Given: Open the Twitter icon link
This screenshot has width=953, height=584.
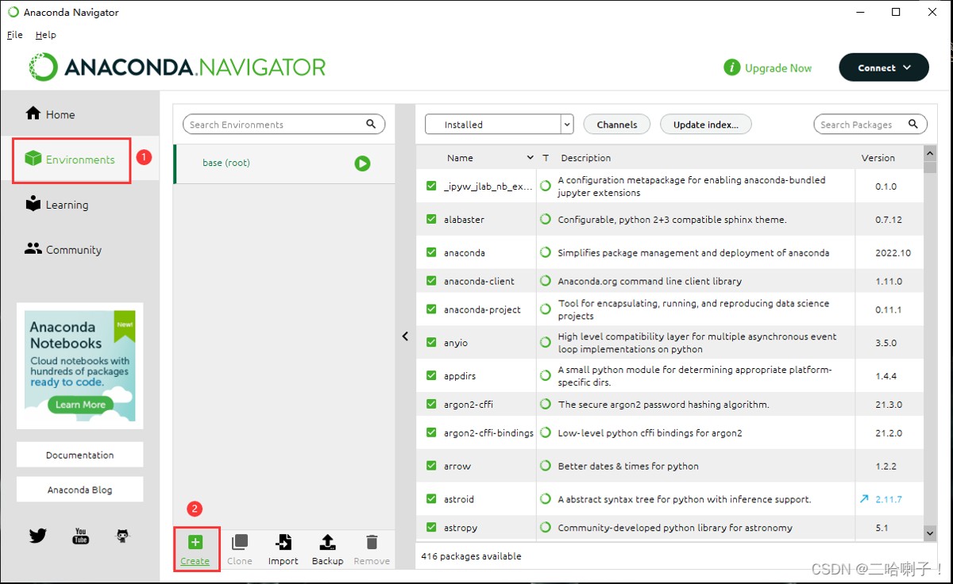Looking at the screenshot, I should 38,536.
